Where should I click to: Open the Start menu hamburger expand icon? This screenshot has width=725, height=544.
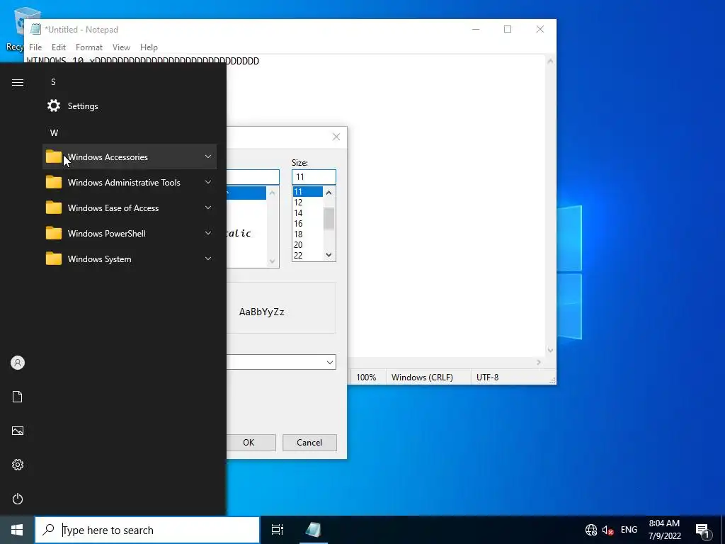click(18, 82)
